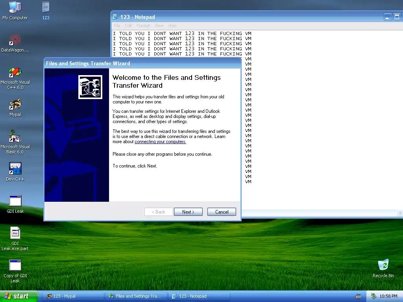Open Notepad Edit menu
The image size is (403, 302).
click(128, 26)
